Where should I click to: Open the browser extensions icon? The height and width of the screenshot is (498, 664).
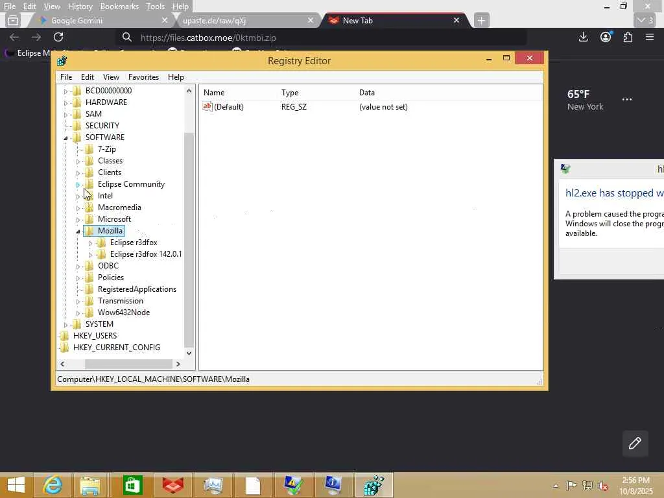(628, 37)
